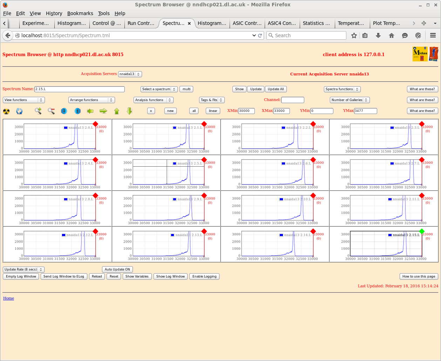This screenshot has width=441, height=361.
Task: Click the green diamond marker on spectrum 2.15.L
Action: pos(422,231)
